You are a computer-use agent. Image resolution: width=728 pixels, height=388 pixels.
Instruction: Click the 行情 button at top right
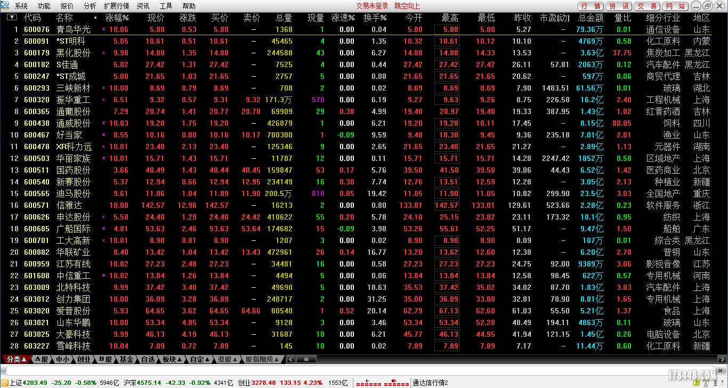click(591, 6)
